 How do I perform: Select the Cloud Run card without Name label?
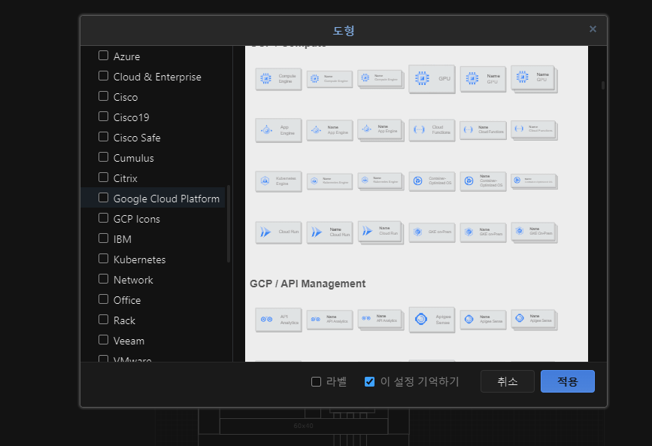[x=278, y=232]
